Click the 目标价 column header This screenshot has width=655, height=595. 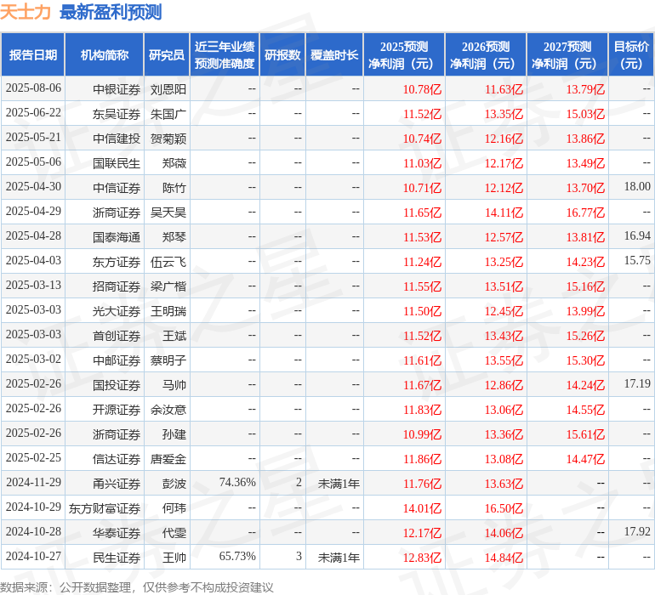tap(631, 54)
